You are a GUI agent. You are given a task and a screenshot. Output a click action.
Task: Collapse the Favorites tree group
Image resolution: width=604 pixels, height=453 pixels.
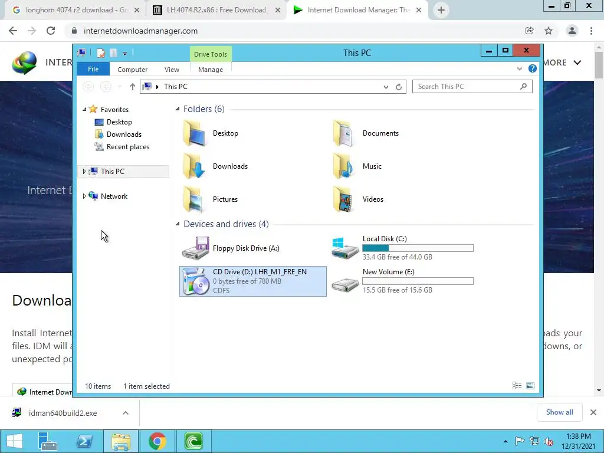pos(84,109)
